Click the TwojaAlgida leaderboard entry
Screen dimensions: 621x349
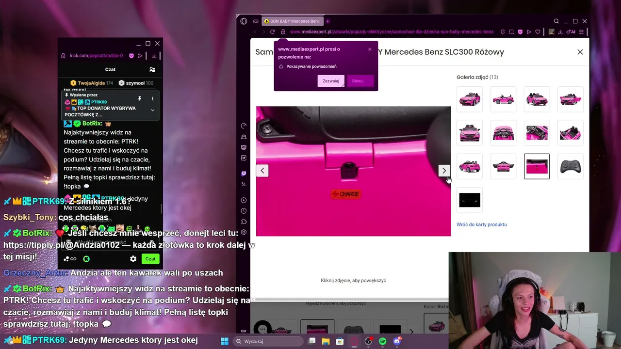91,83
